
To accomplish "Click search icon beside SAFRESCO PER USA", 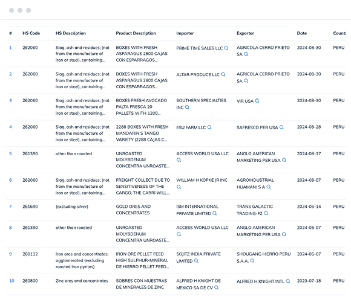I will pos(281,127).
